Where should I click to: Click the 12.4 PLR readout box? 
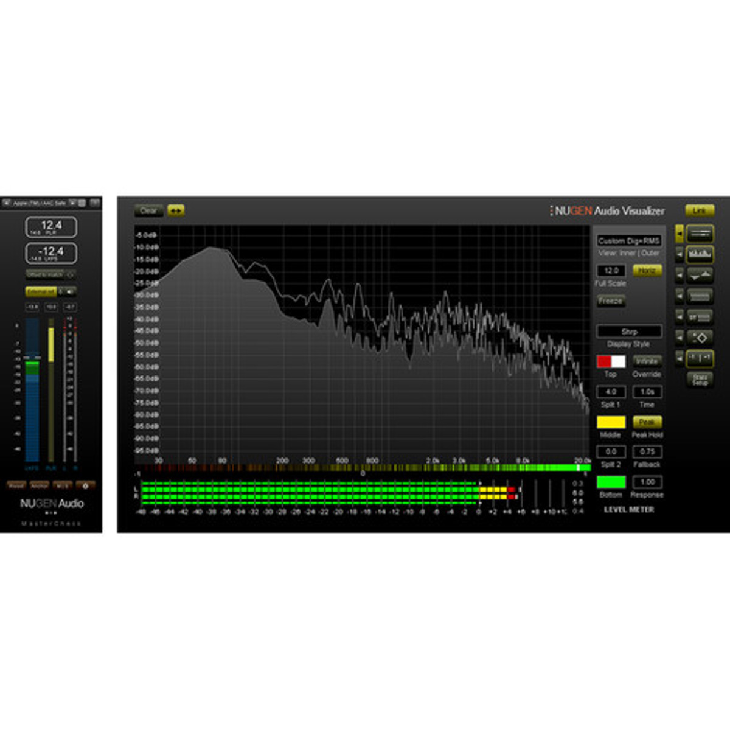(x=51, y=227)
